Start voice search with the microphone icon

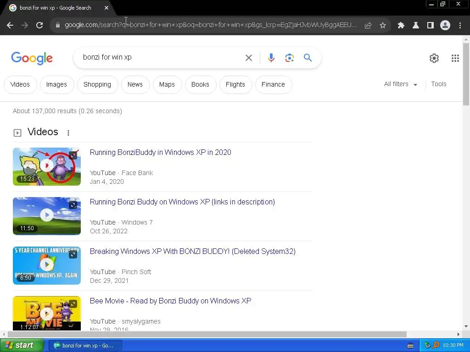click(x=271, y=57)
